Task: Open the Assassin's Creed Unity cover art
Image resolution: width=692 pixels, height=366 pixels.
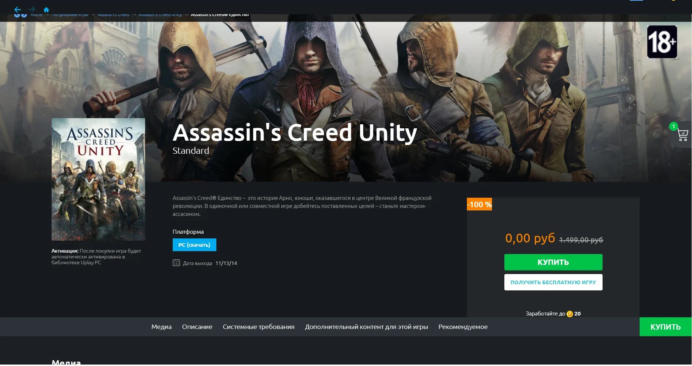Action: point(98,179)
